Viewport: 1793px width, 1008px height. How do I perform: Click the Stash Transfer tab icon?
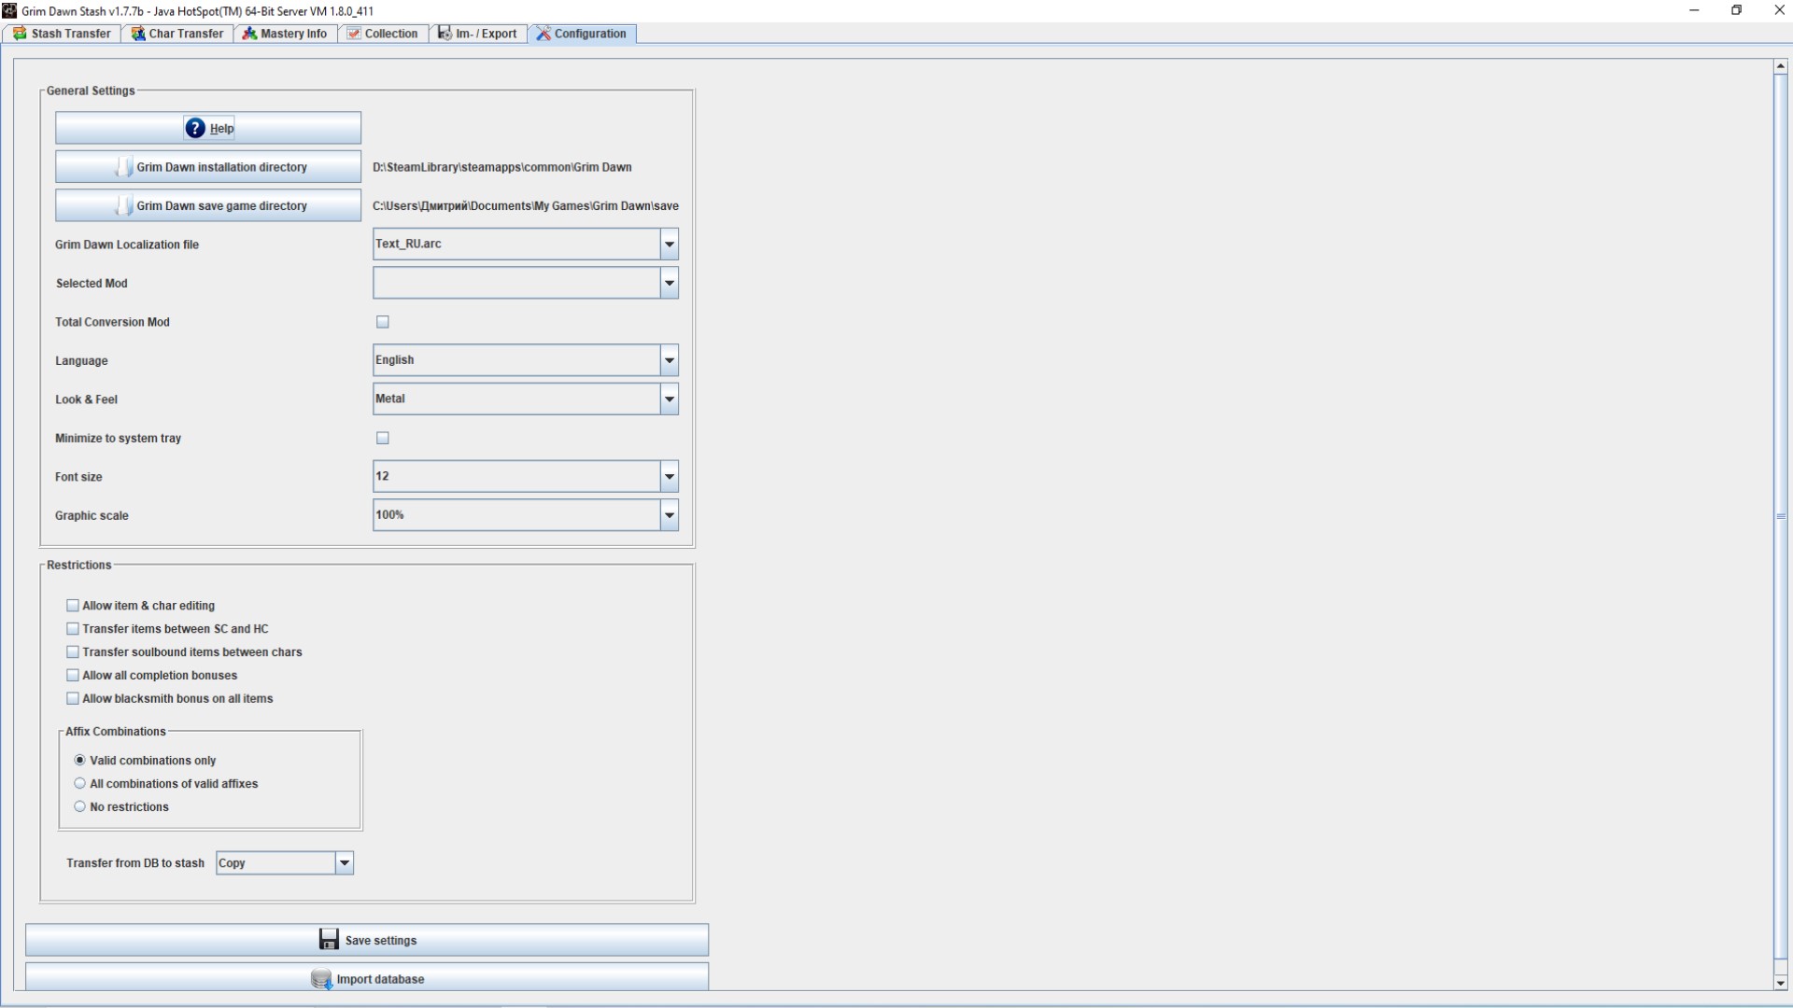coord(20,34)
